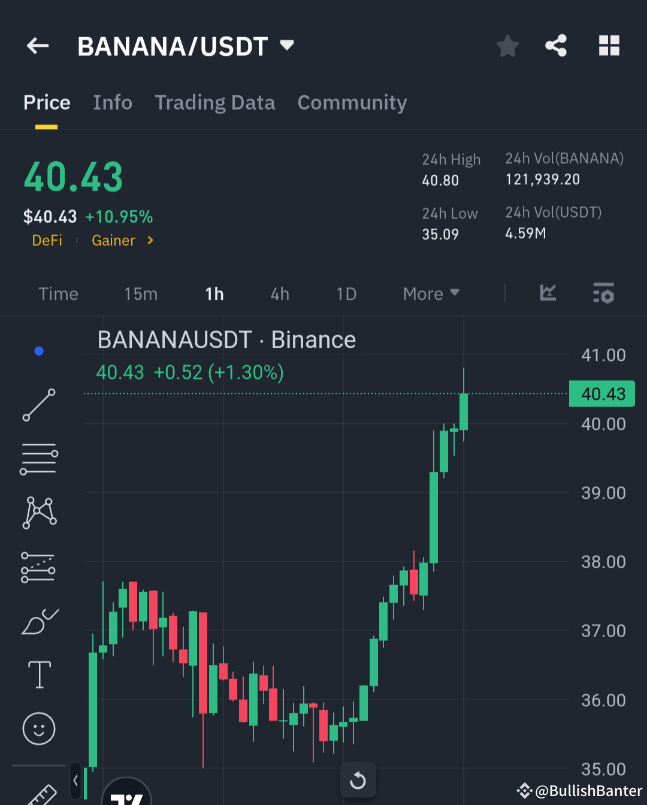The height and width of the screenshot is (805, 647).
Task: Refresh the chart view
Action: click(x=358, y=780)
